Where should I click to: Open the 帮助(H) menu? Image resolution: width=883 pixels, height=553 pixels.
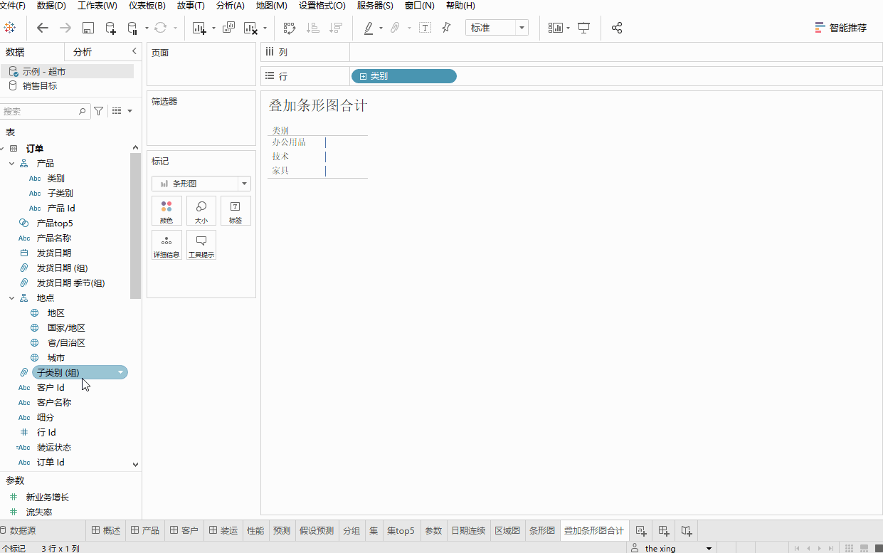point(460,6)
